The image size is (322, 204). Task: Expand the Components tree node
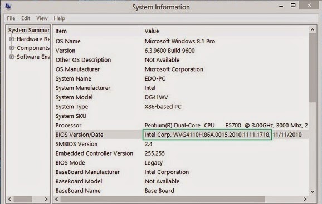[x=12, y=48]
